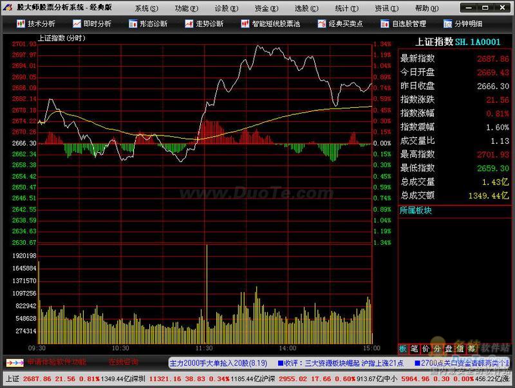Open the 即时分析 toolbar icon
Screen dimensions: 515x388
77,24
